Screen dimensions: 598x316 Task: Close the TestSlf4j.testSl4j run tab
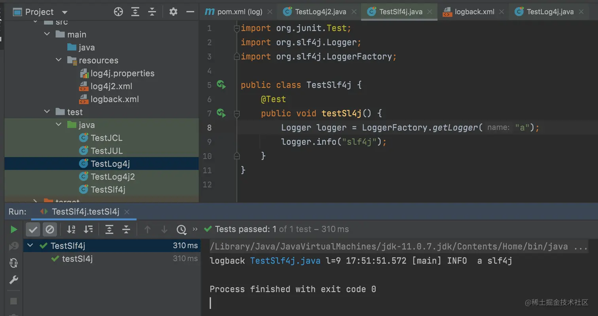(x=127, y=212)
